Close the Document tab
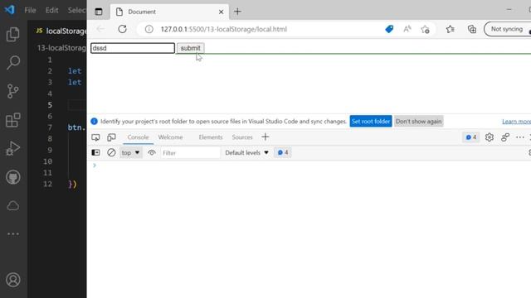 tap(222, 12)
